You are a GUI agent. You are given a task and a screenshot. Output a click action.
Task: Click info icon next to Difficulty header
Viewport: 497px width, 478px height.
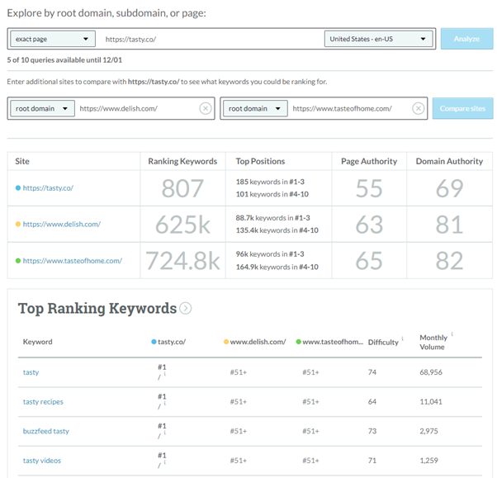(x=403, y=338)
